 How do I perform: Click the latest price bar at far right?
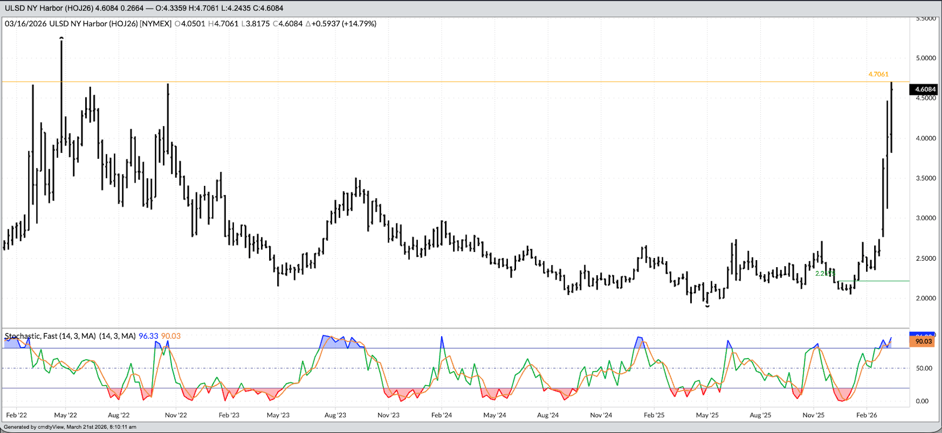click(891, 117)
